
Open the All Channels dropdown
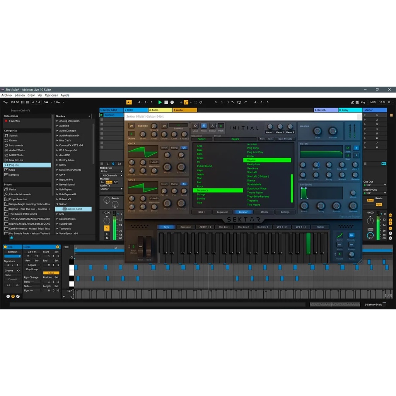(111, 176)
